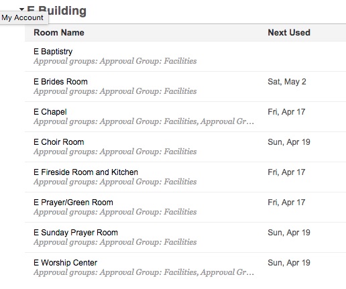Click the My Account tooltip label
The height and width of the screenshot is (289, 346).
22,17
